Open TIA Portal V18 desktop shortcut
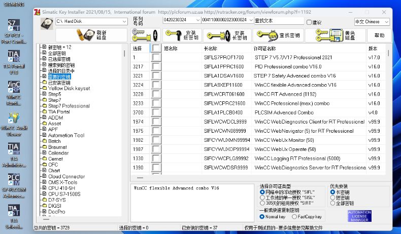Image resolution: width=401 pixels, height=234 pixels. (14, 62)
